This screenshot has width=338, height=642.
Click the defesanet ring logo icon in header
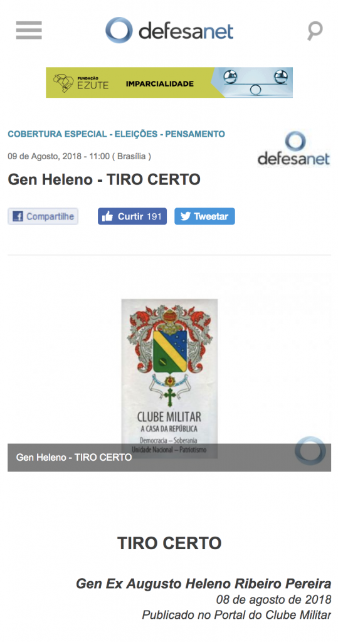click(x=119, y=30)
